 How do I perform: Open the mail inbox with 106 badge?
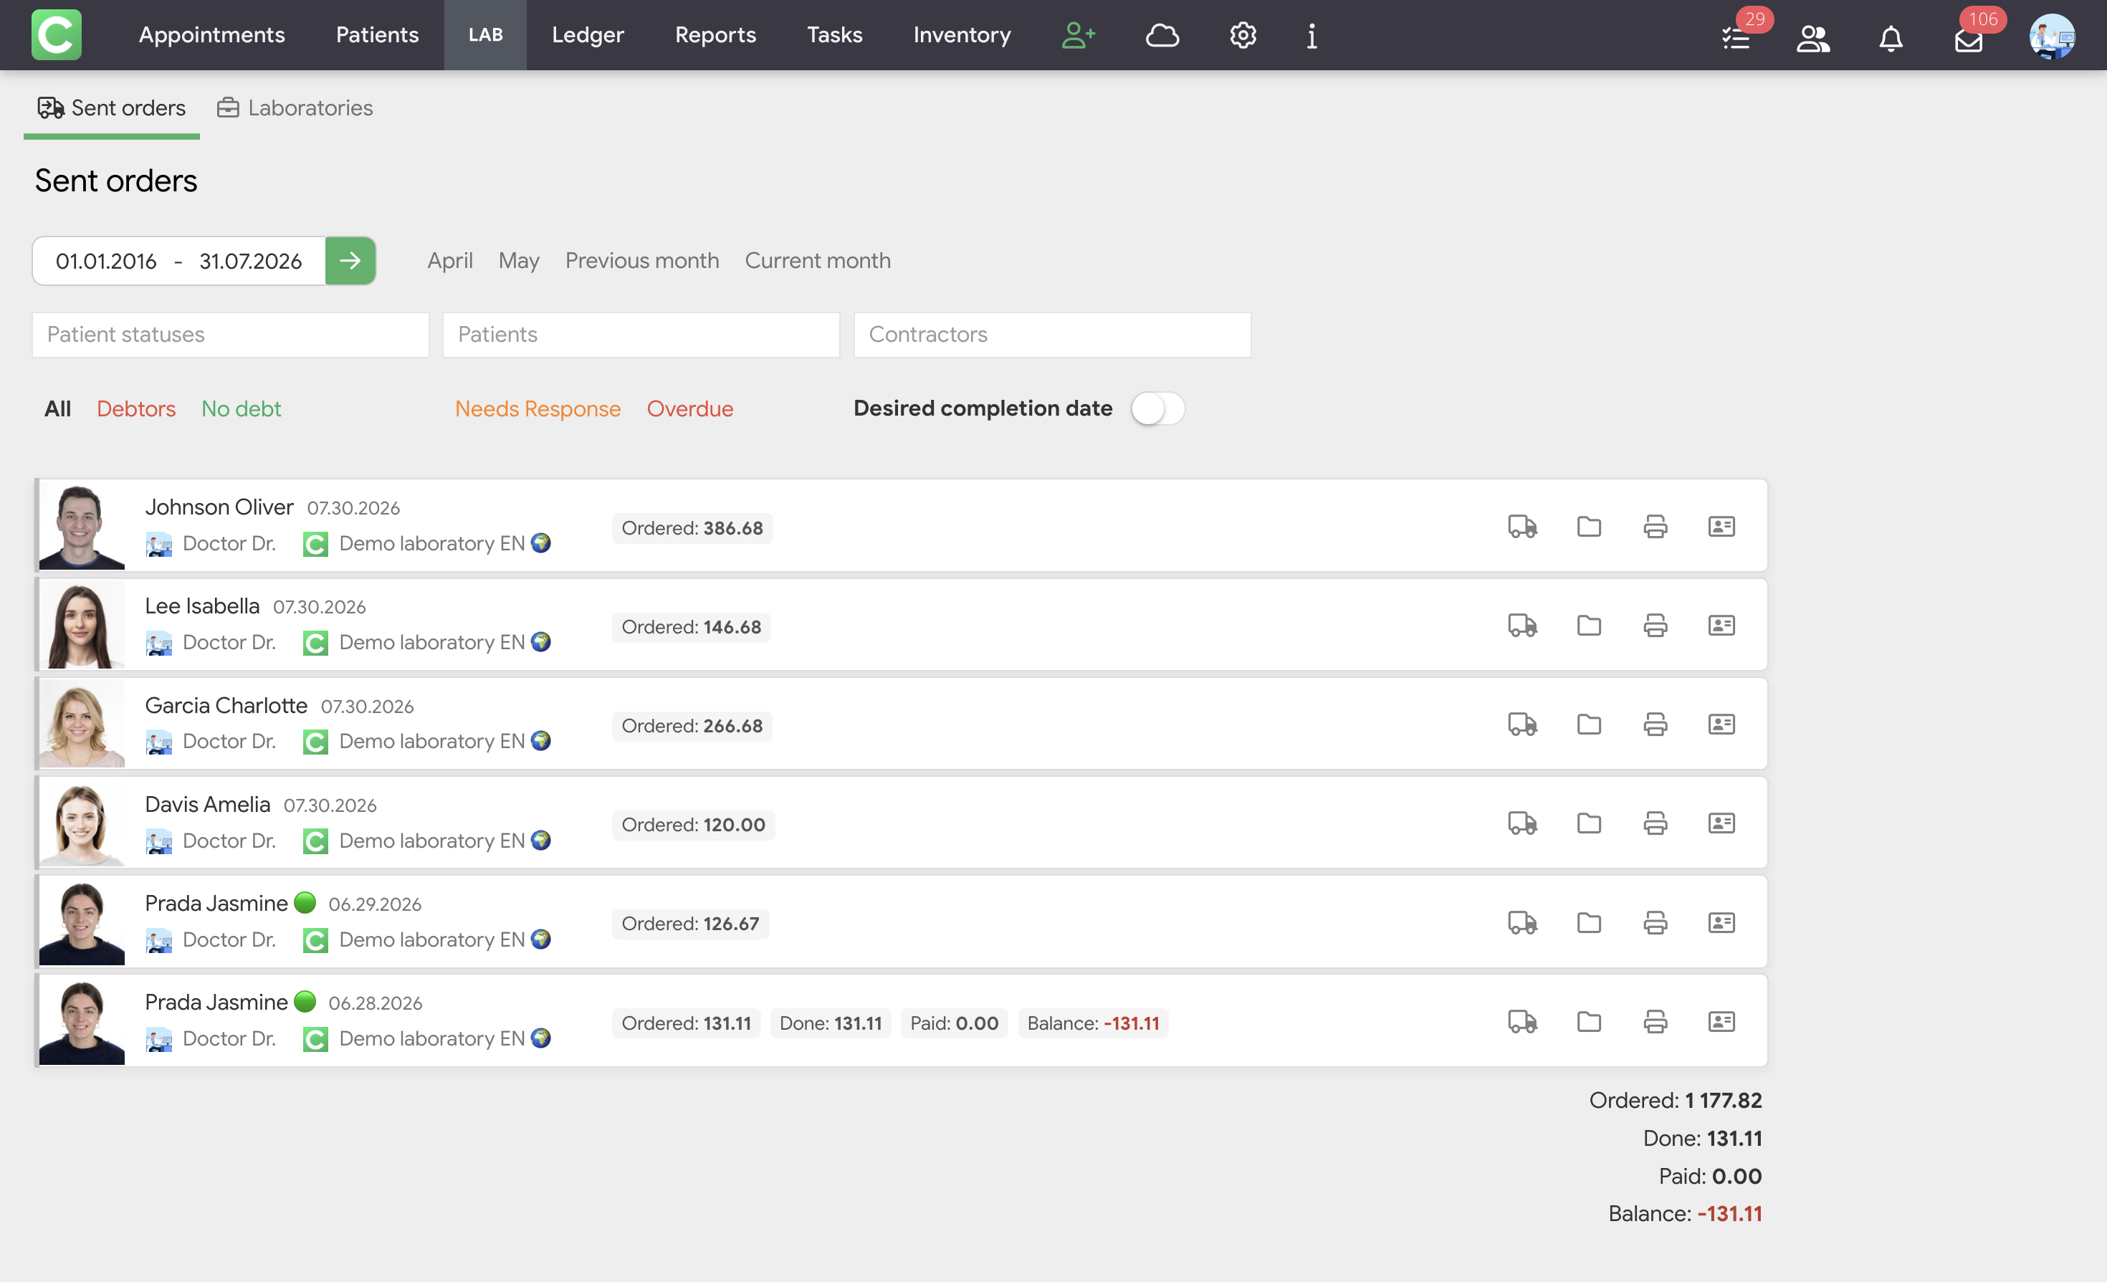pyautogui.click(x=1969, y=40)
